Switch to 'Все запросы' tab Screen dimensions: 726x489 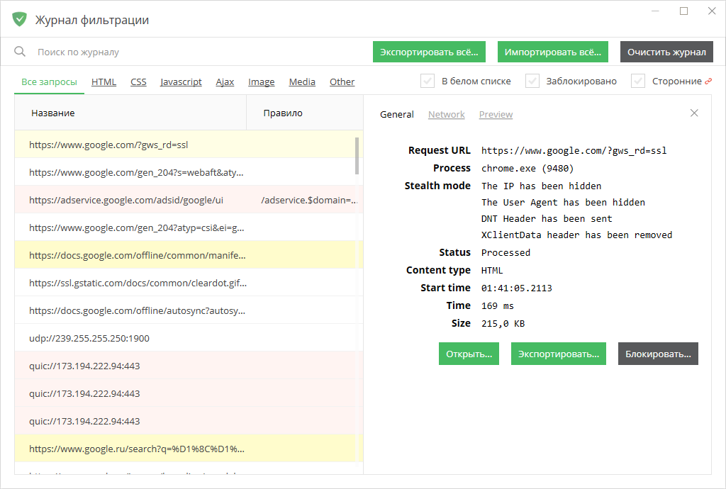click(x=49, y=82)
